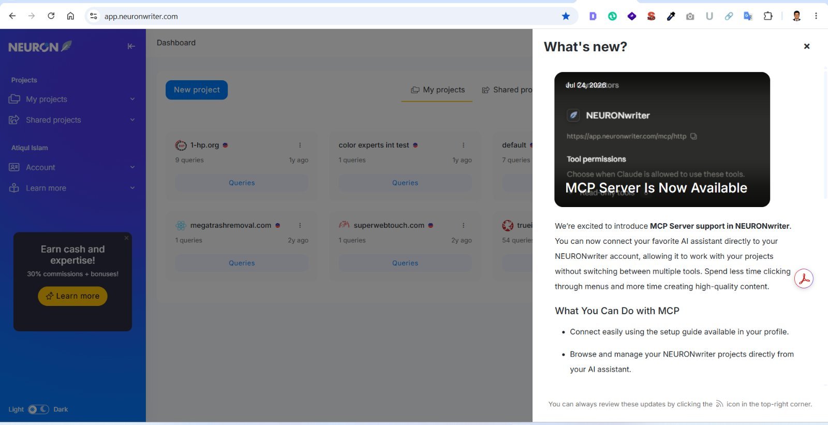The image size is (828, 425).
Task: Close the Earn cash promo card
Action: tap(126, 238)
